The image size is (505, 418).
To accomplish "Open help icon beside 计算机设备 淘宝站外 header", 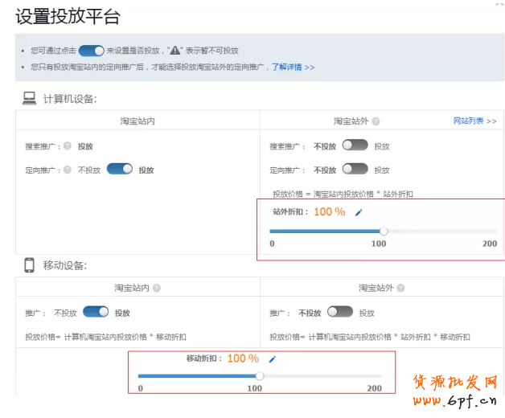I will pos(376,121).
